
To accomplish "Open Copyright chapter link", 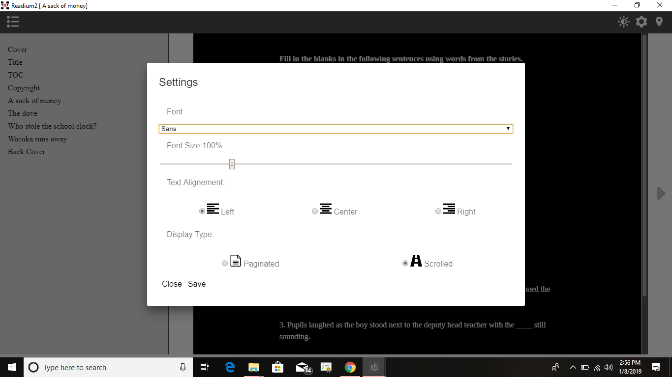I will click(24, 88).
